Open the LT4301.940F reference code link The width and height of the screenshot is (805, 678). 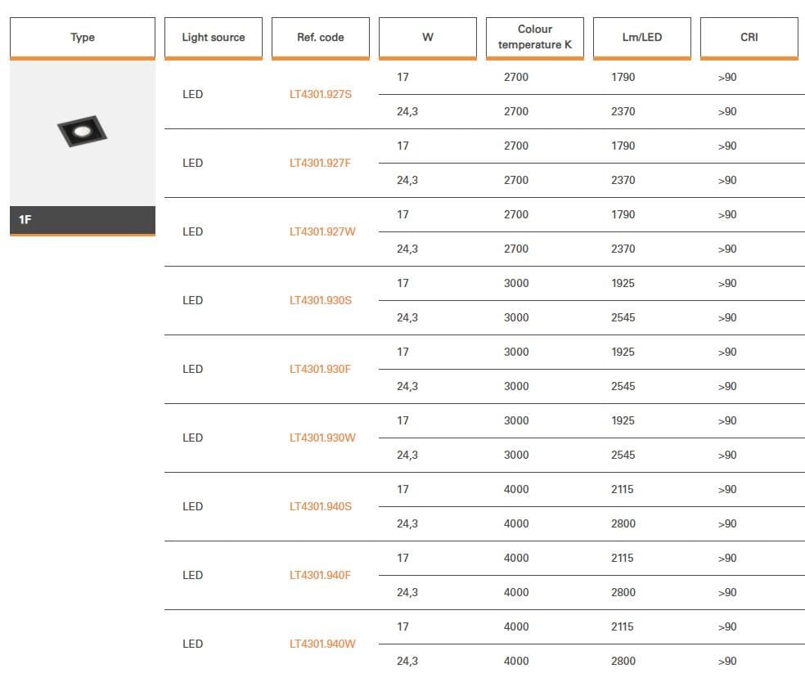pos(320,575)
